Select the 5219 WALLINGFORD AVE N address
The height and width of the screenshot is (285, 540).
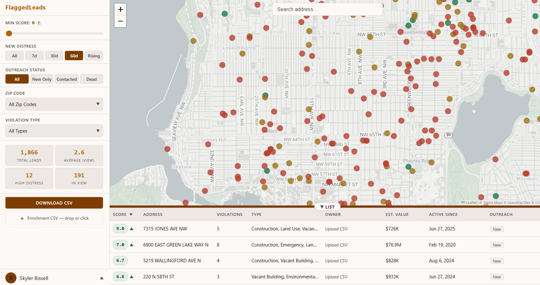172,261
